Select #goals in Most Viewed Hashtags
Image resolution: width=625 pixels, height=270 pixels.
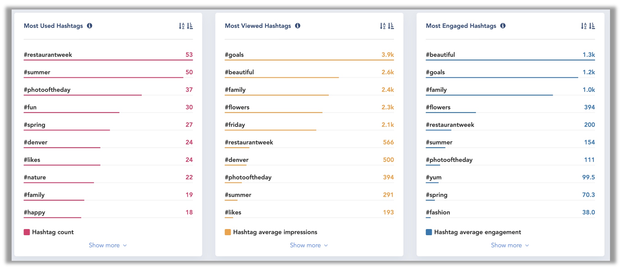point(234,55)
